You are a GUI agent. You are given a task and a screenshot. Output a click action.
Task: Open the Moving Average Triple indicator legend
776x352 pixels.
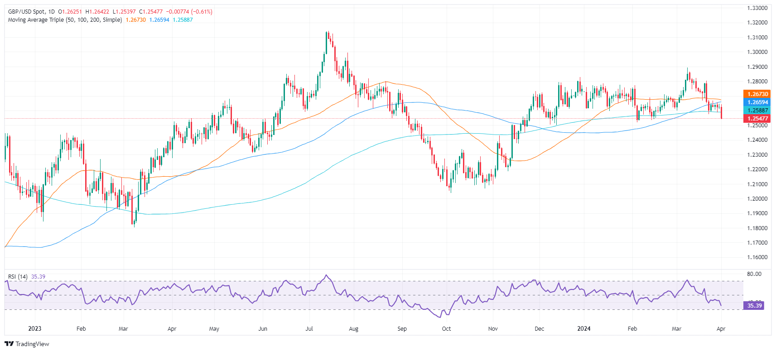[65, 20]
